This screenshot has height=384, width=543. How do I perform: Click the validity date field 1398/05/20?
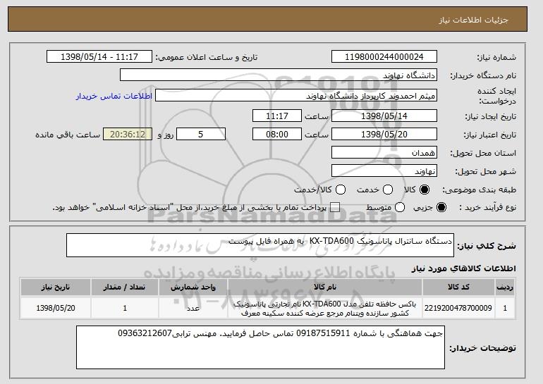coord(384,135)
